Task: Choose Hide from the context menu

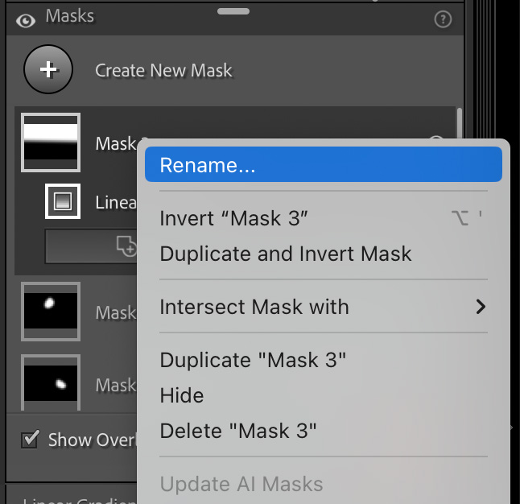Action: pos(182,395)
